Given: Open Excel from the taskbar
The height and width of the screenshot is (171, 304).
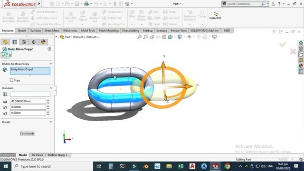Looking at the screenshot, I should tap(180, 166).
